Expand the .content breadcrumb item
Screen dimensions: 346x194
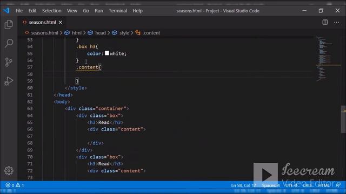click(151, 33)
